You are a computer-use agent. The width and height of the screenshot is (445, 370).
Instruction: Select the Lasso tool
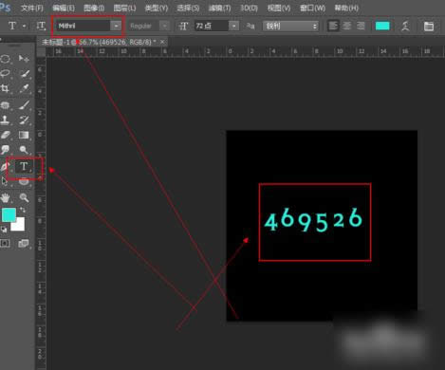[x=5, y=74]
